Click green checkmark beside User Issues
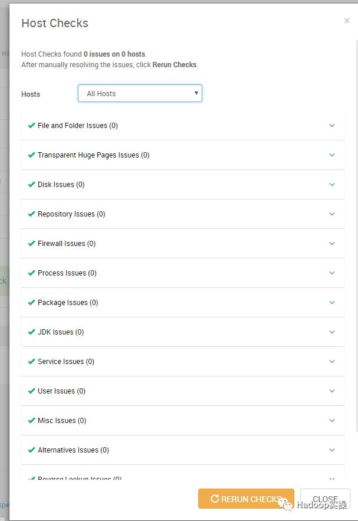Viewport: 358px width, 521px height. click(x=31, y=391)
